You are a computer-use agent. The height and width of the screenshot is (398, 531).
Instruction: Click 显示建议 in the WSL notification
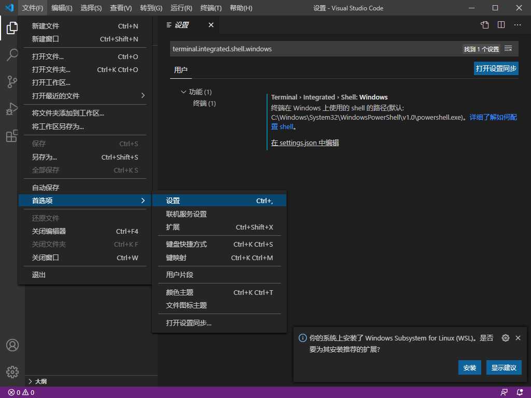pyautogui.click(x=504, y=367)
